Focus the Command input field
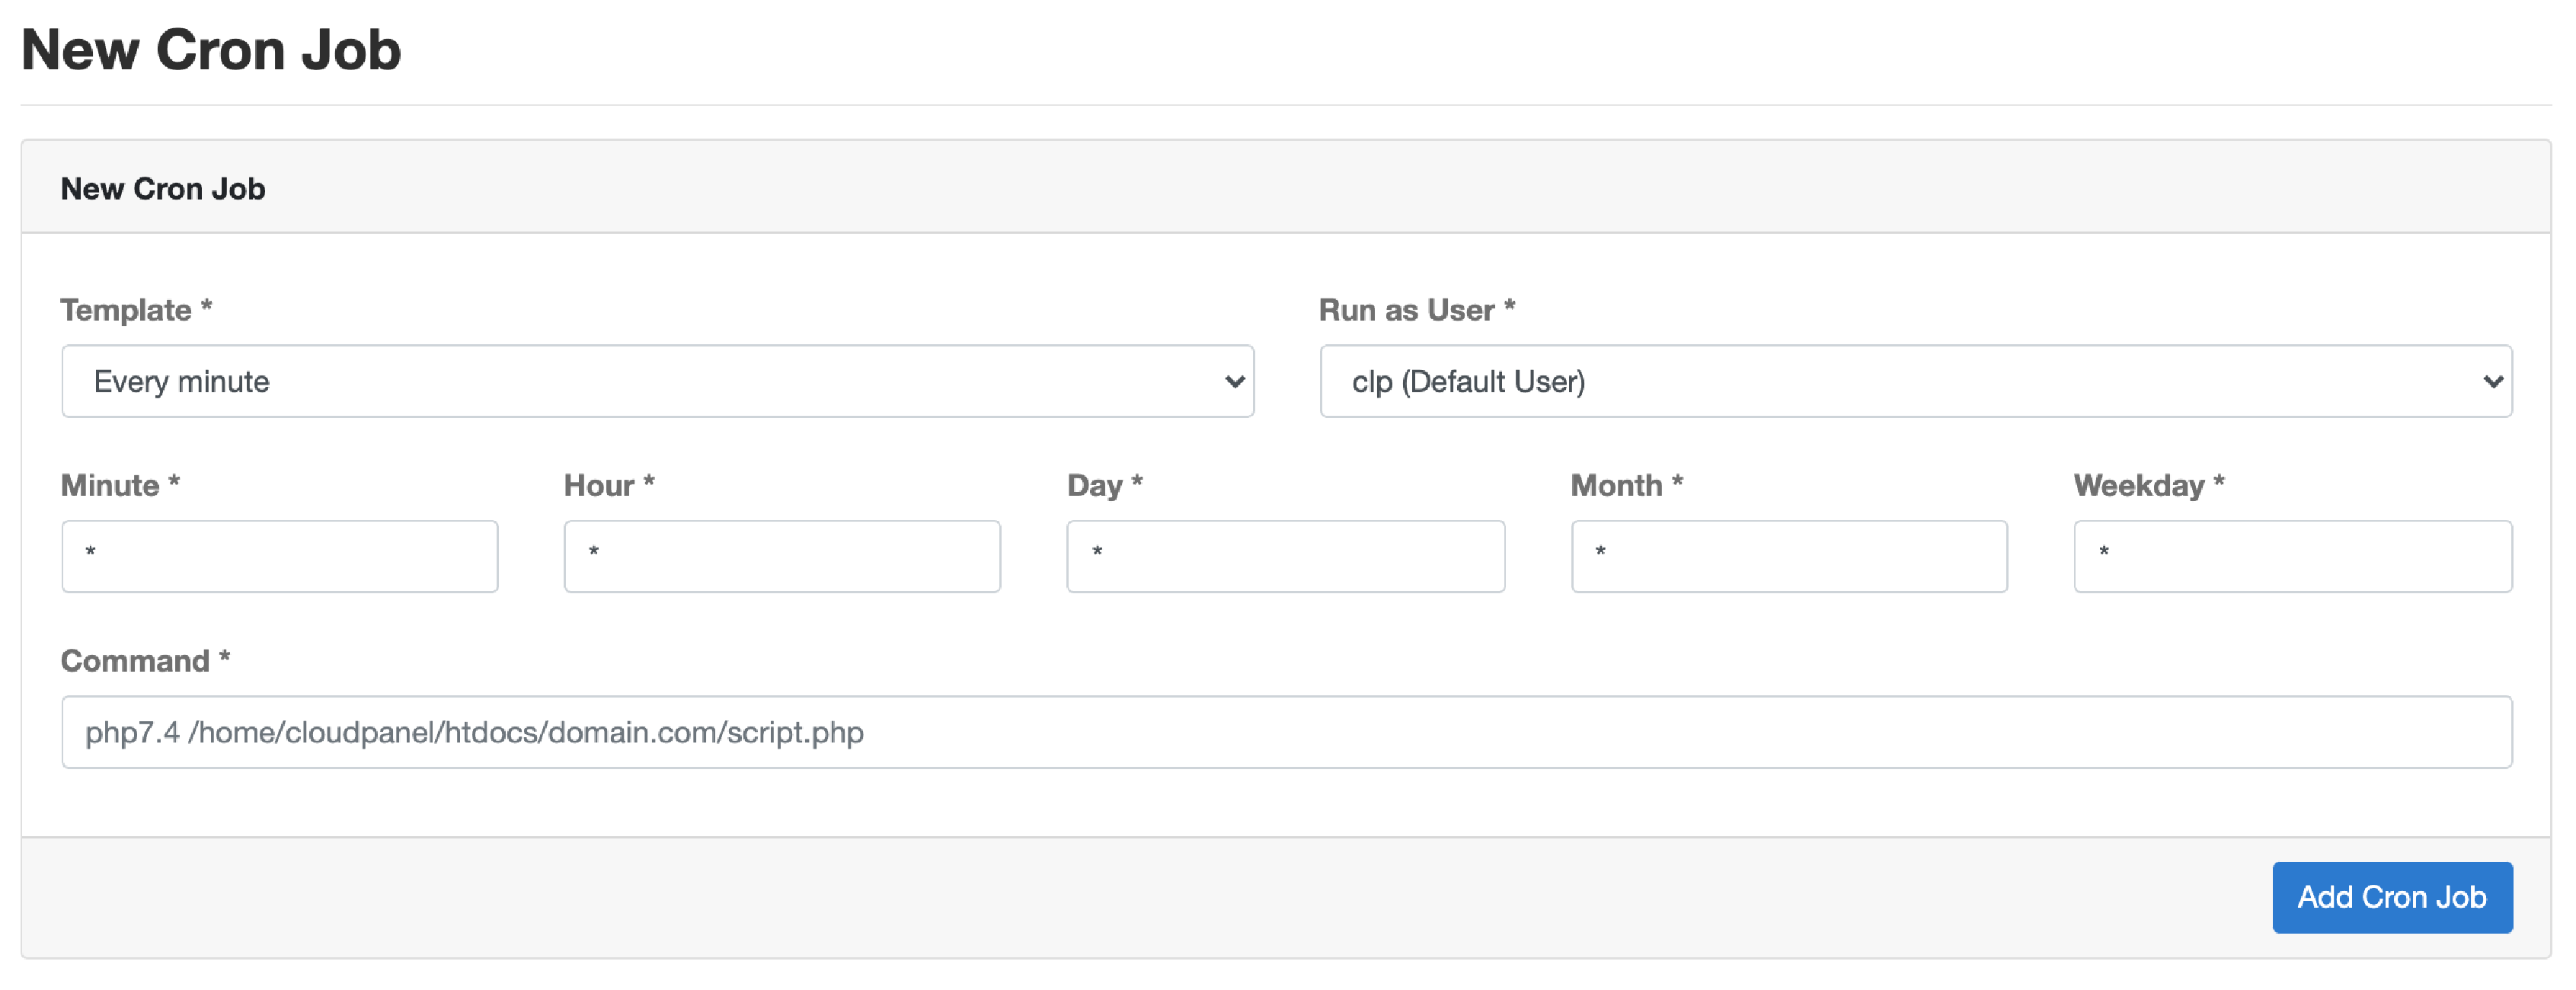This screenshot has height=990, width=2576. click(1286, 732)
